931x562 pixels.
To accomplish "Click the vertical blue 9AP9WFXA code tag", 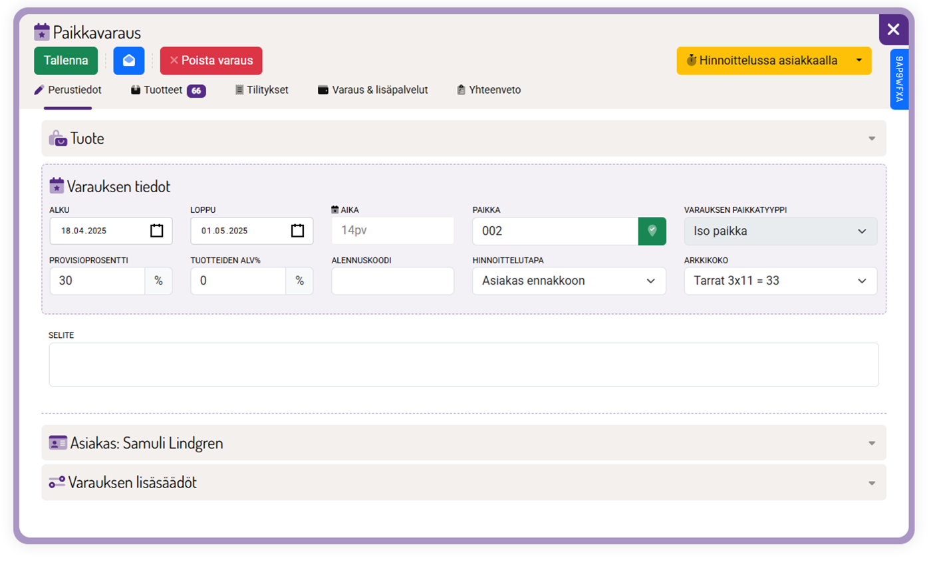I will coord(899,79).
